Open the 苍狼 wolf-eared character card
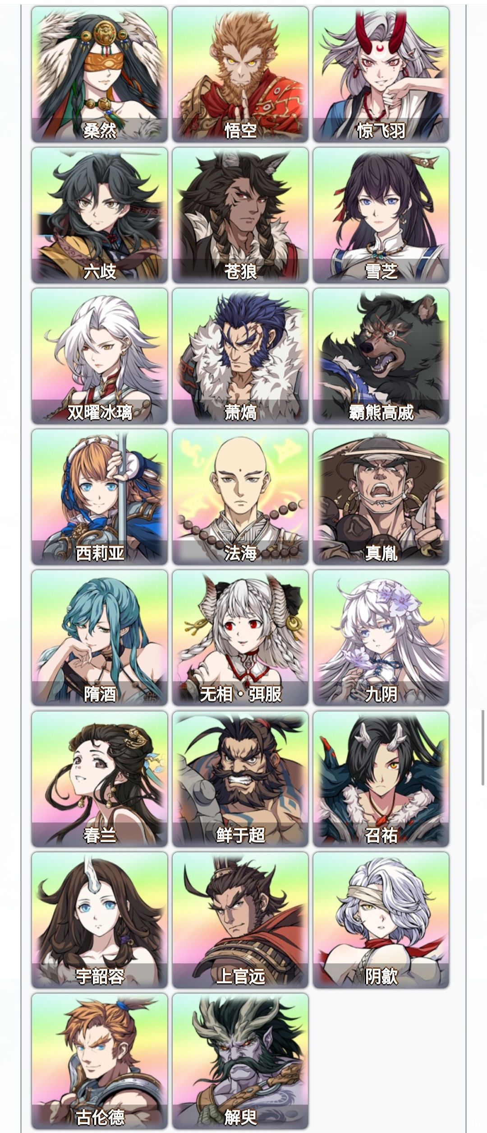This screenshot has width=487, height=1133. tap(240, 215)
